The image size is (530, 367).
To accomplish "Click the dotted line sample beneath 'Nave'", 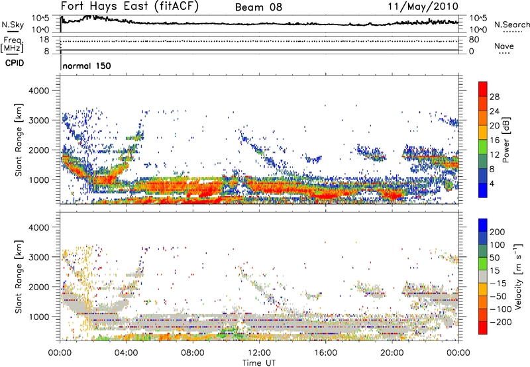I will coord(504,54).
